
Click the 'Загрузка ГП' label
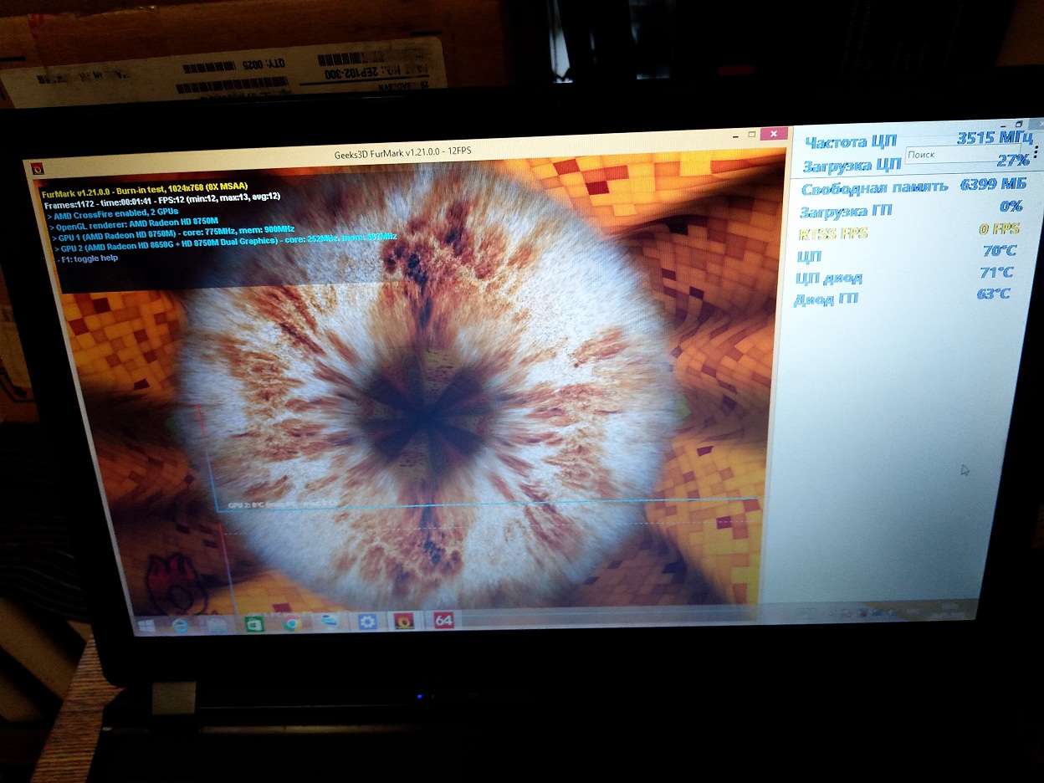[847, 211]
